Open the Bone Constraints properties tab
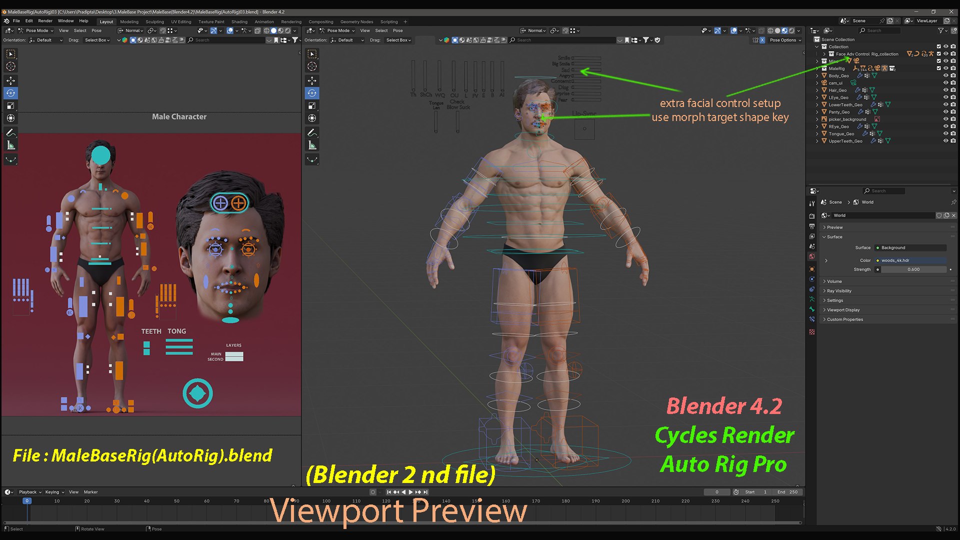Screen dimensions: 960x540 pyautogui.click(x=812, y=319)
